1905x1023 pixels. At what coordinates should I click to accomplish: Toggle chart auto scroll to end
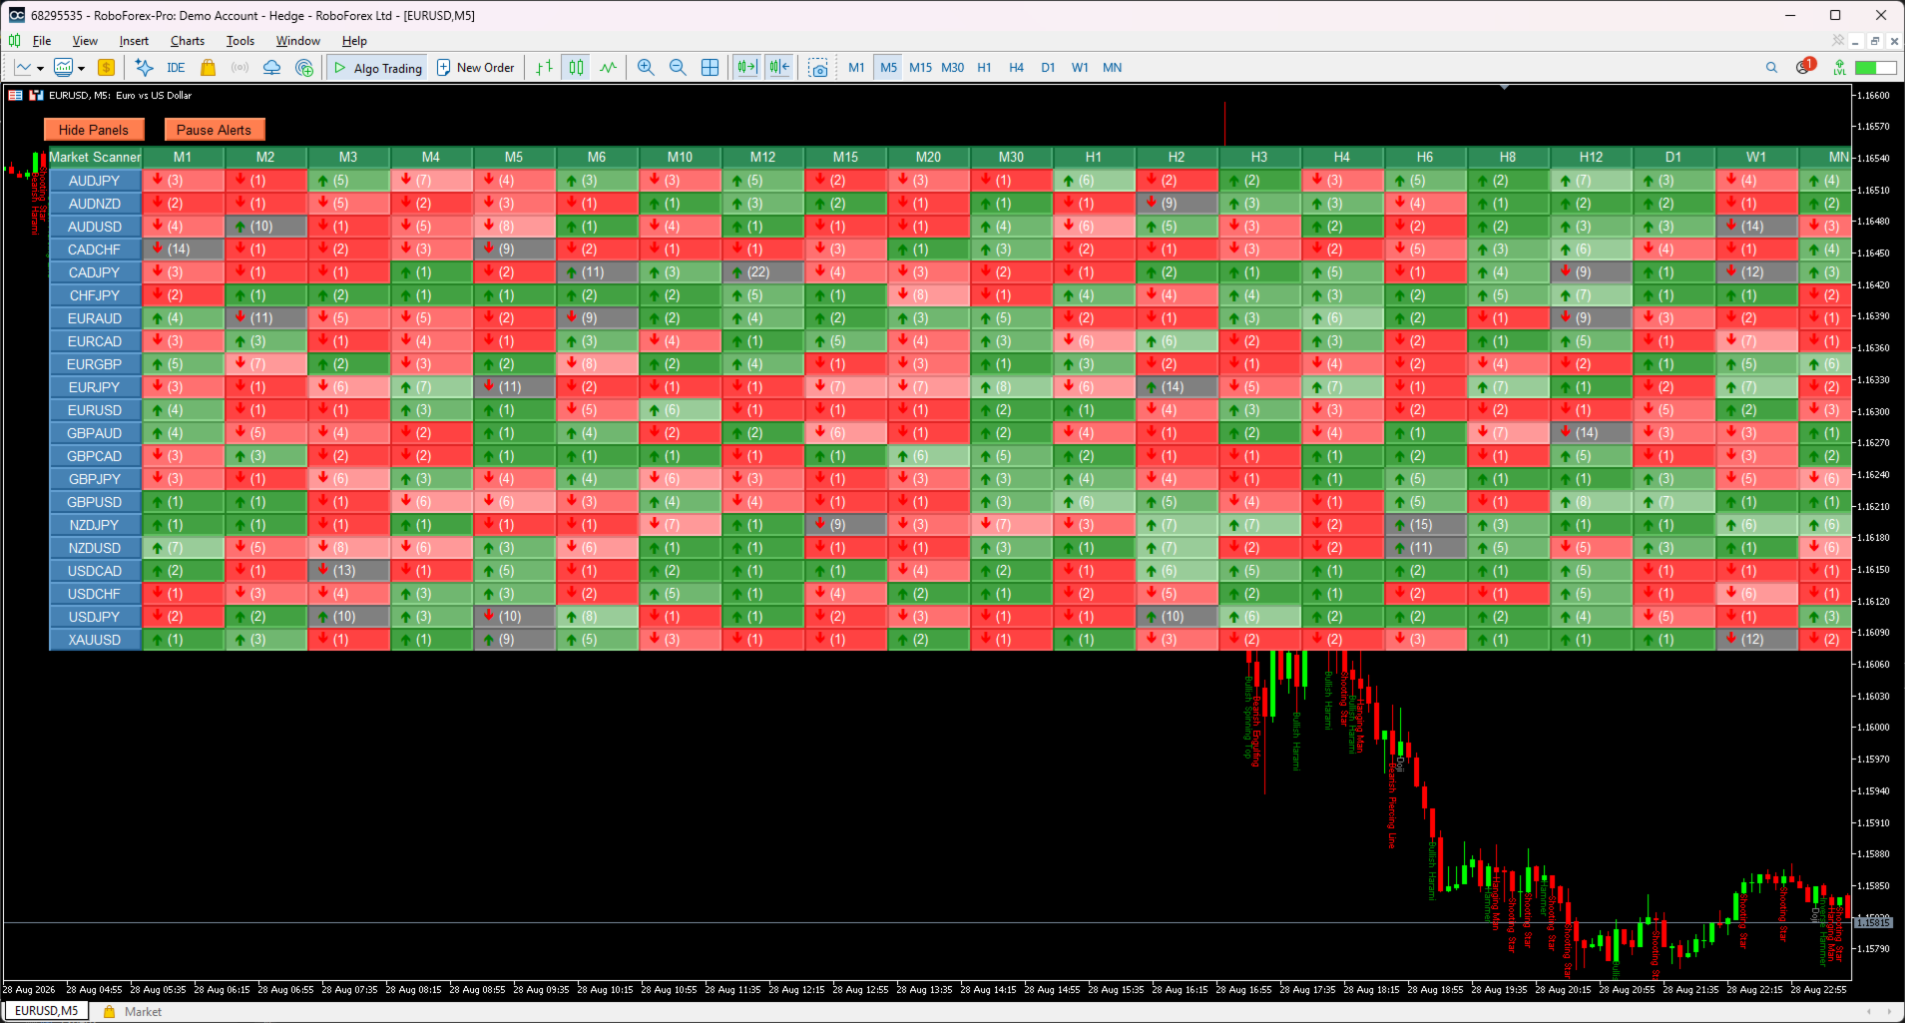click(x=746, y=68)
